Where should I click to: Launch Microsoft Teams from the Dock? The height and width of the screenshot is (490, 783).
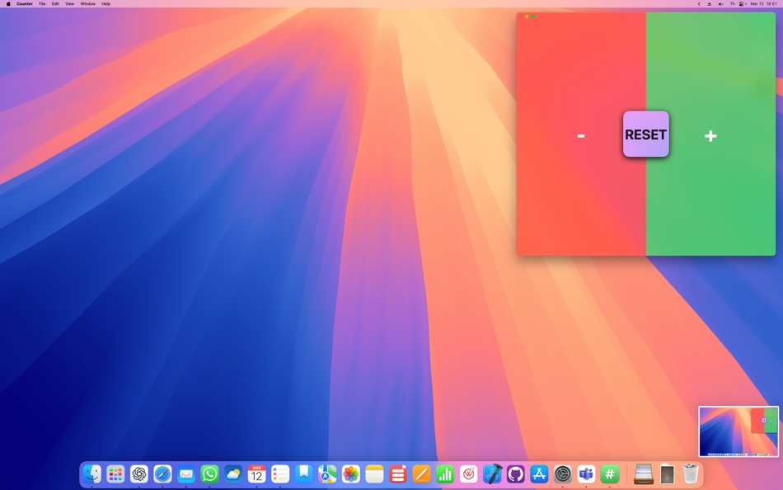(585, 474)
